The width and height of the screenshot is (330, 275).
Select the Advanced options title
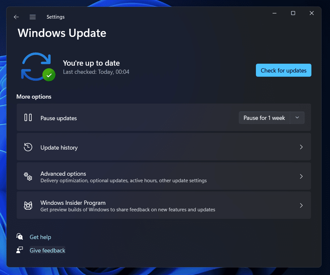click(x=63, y=174)
